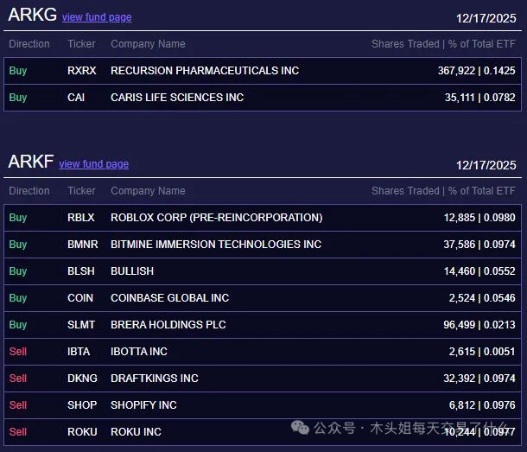Click BULLISH company name
The height and width of the screenshot is (452, 527).
tap(132, 271)
